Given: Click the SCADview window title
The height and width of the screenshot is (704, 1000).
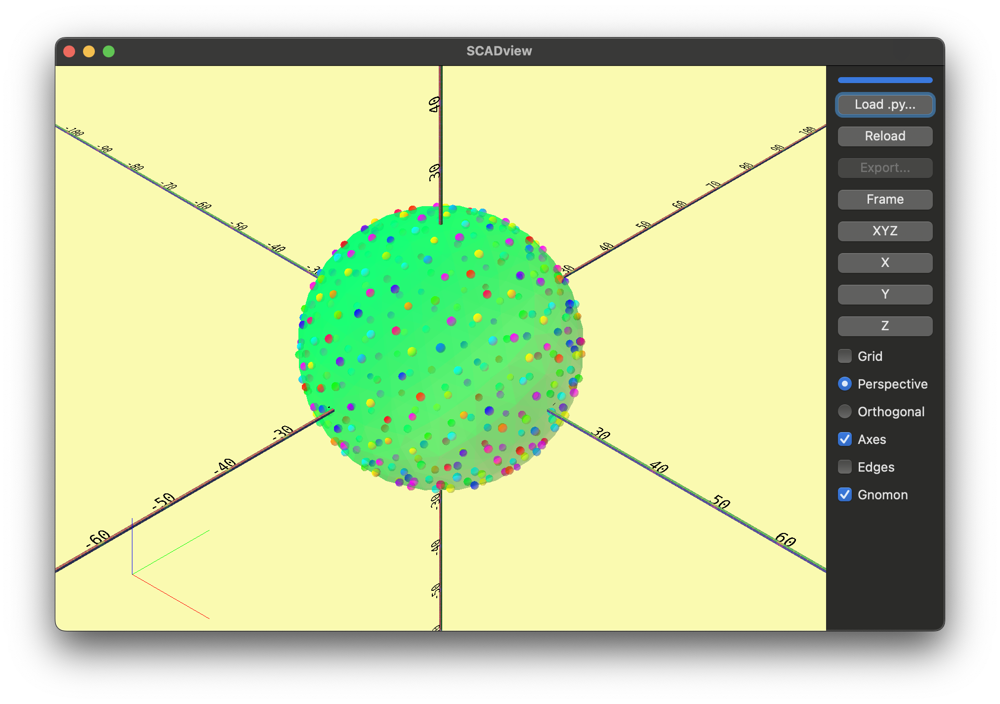Looking at the screenshot, I should pyautogui.click(x=499, y=51).
